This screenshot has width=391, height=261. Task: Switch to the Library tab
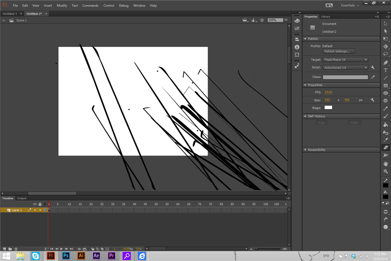(x=325, y=17)
